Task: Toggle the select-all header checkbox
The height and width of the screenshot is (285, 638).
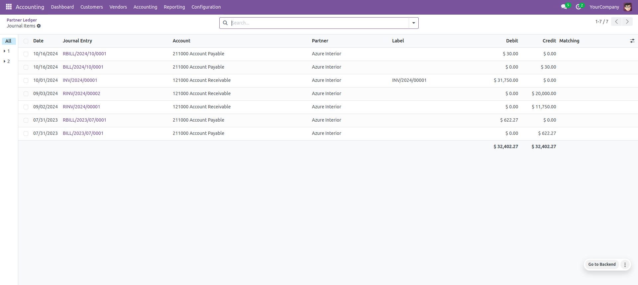Action: pyautogui.click(x=26, y=41)
